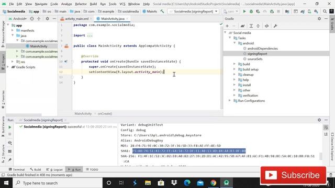Open the Build tool window tab
This screenshot has height=188, width=335.
[36, 170]
